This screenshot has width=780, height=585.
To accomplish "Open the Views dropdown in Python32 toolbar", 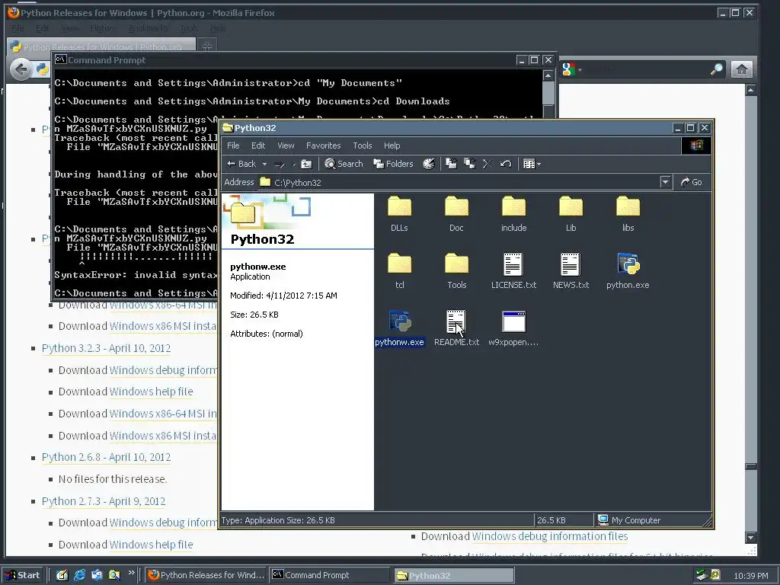I will coord(532,164).
